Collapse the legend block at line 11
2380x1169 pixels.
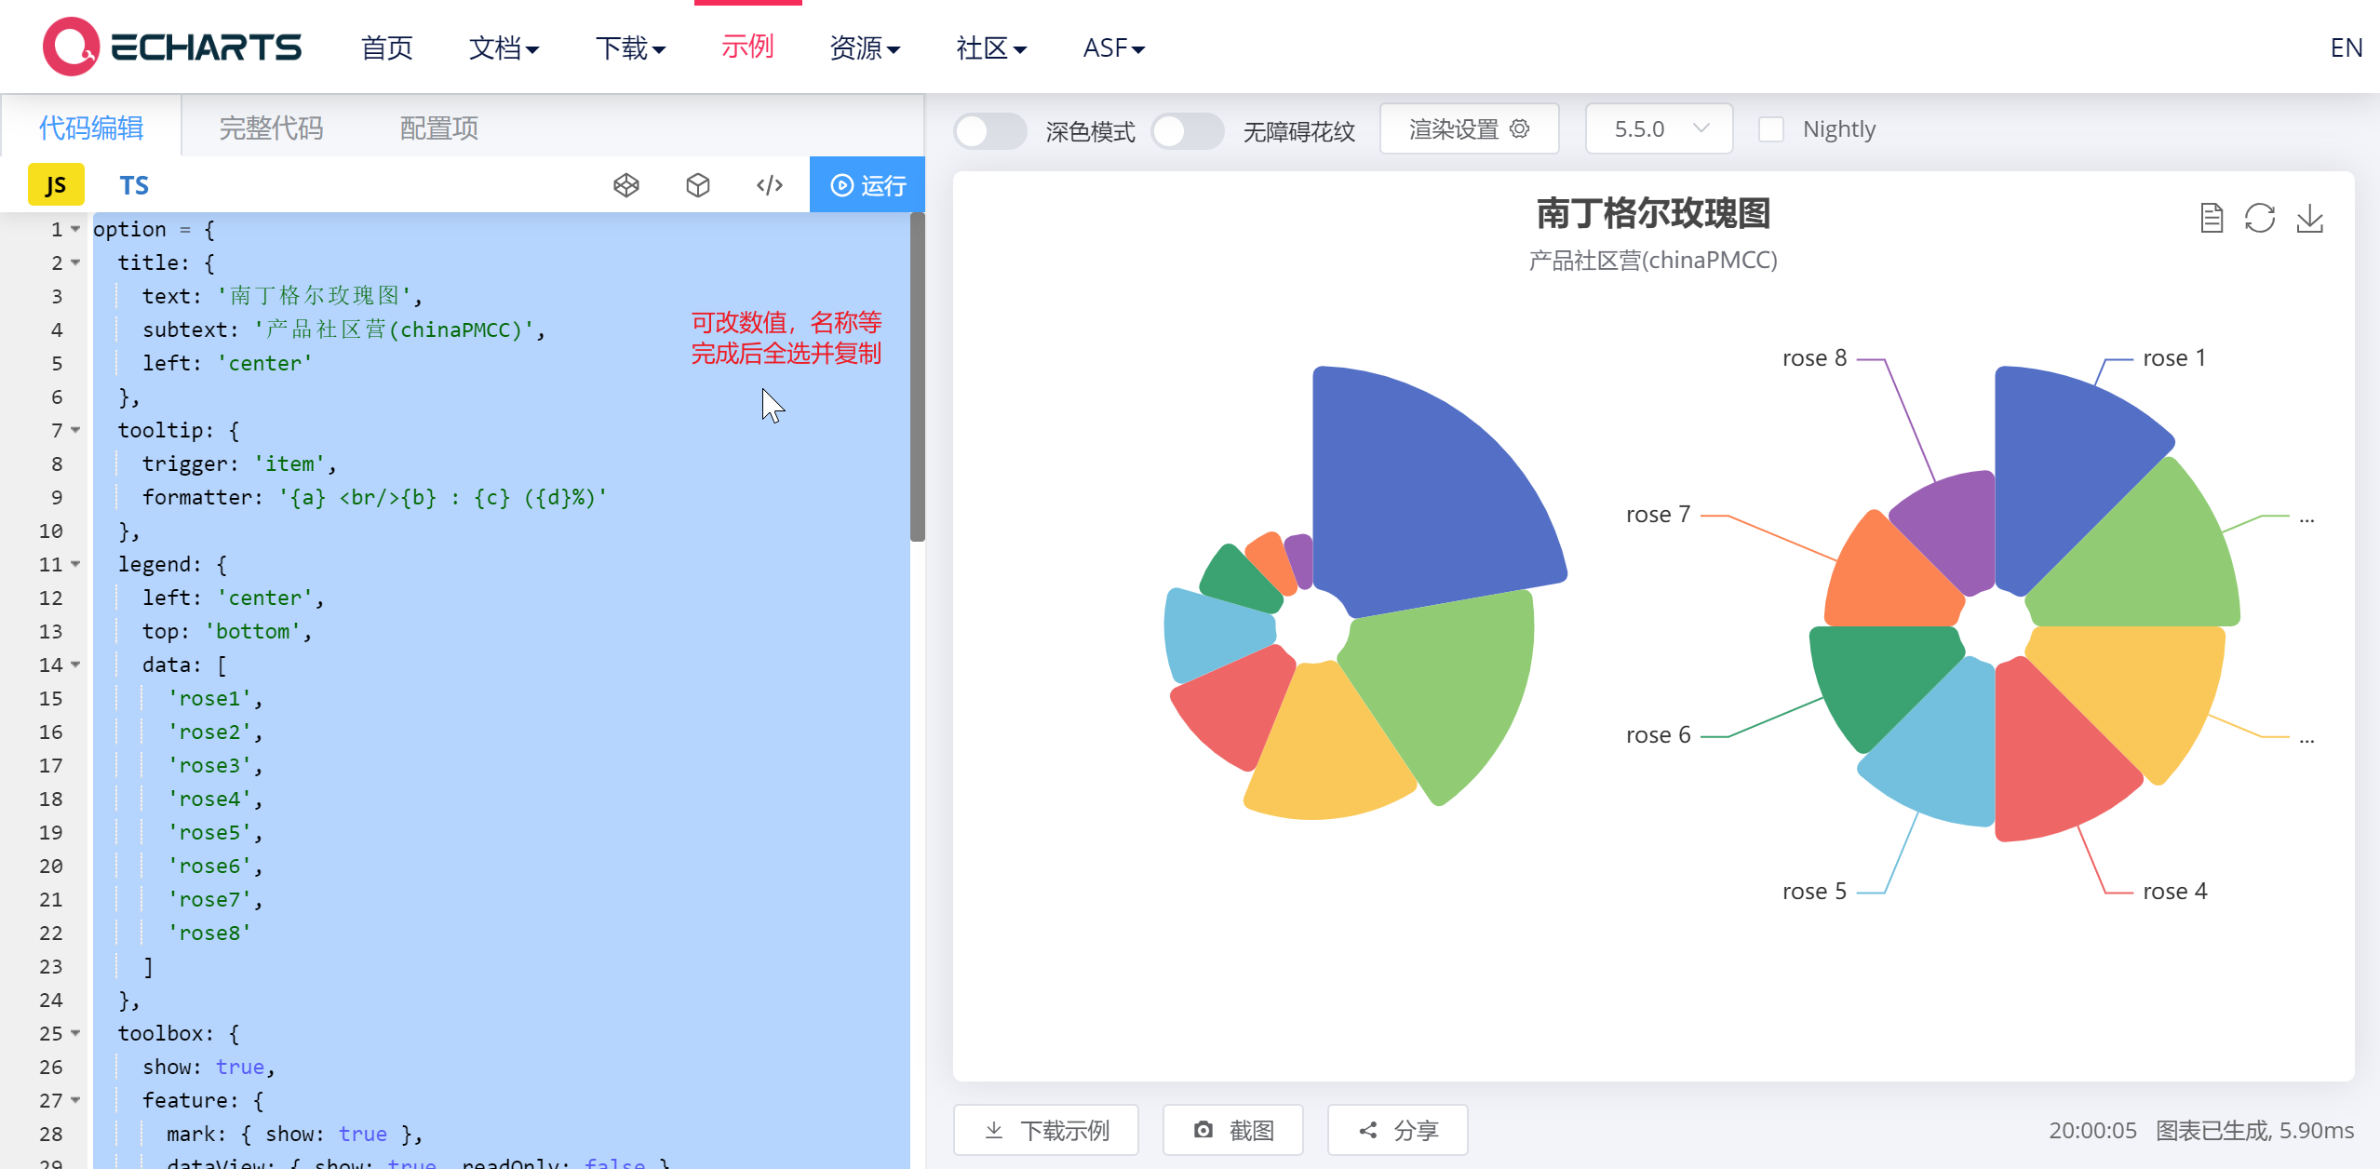pyautogui.click(x=75, y=564)
